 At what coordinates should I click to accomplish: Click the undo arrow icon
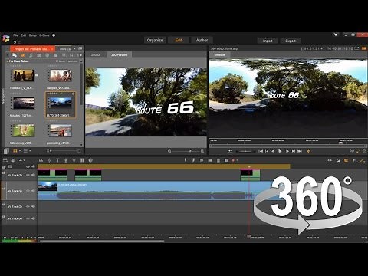pos(15,42)
